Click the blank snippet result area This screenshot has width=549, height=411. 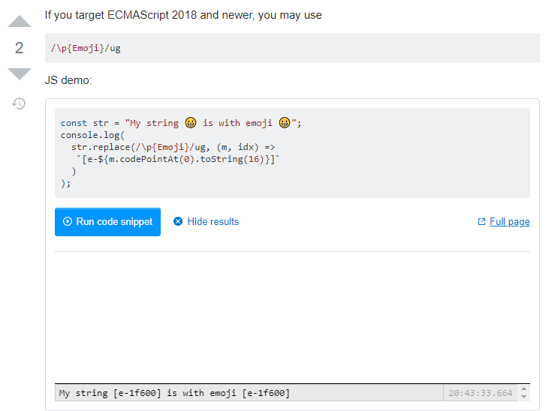click(292, 315)
